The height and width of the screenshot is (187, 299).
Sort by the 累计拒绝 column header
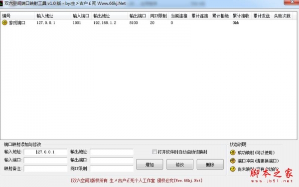(x=220, y=16)
